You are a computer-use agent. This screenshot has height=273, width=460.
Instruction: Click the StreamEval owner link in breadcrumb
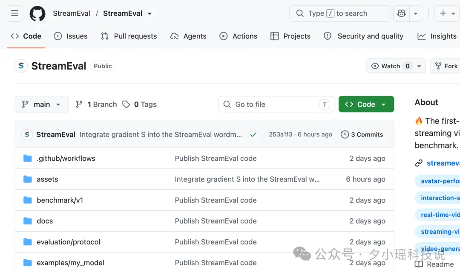click(x=71, y=14)
